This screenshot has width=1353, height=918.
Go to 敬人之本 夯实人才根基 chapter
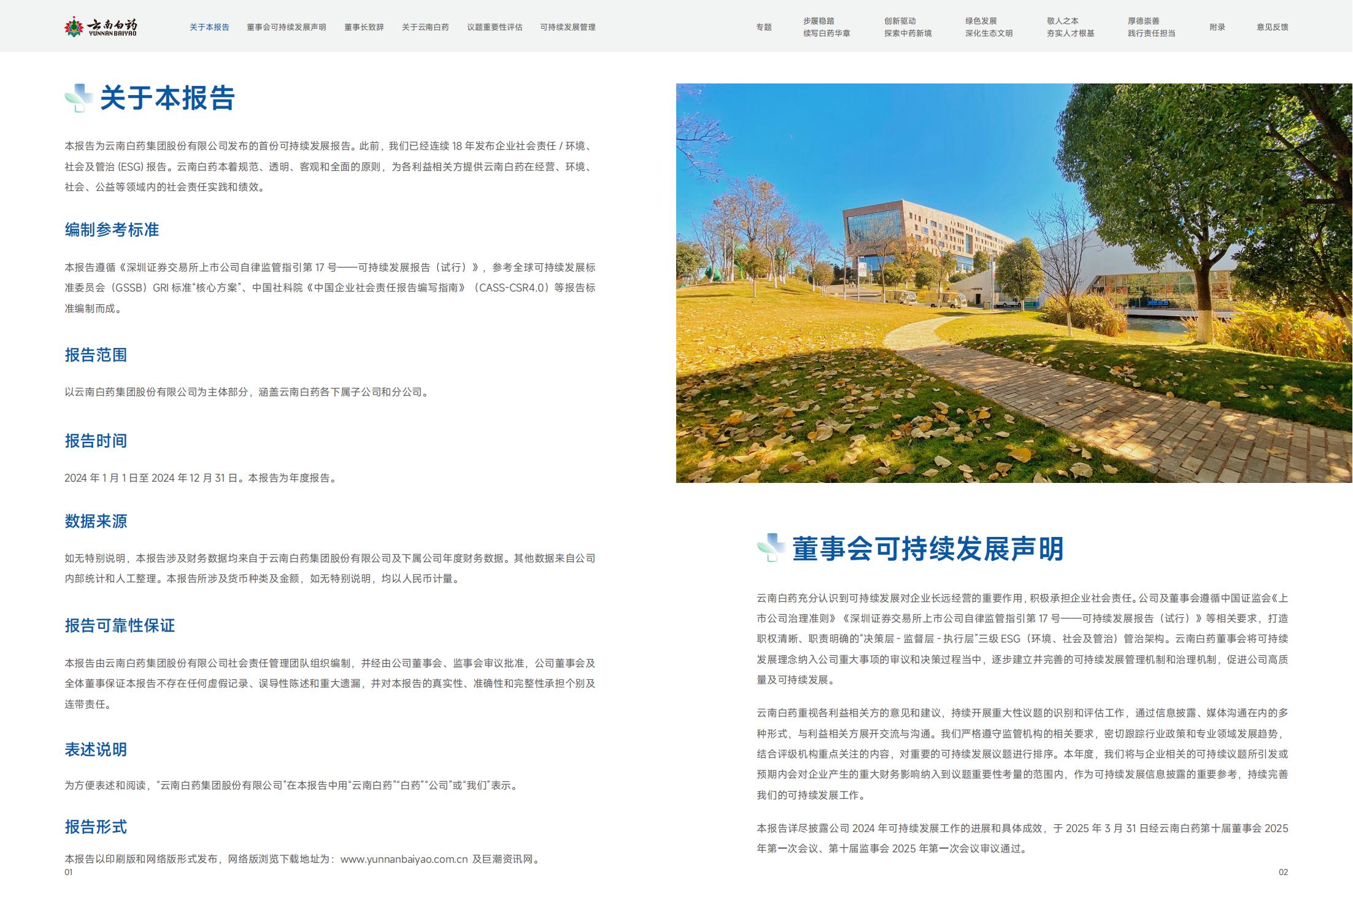point(1070,27)
